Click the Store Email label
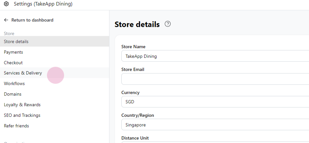This screenshot has width=309, height=143. point(133,70)
